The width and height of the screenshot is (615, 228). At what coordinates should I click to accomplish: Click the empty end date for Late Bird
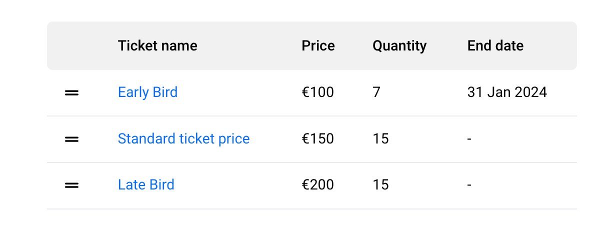[469, 185]
